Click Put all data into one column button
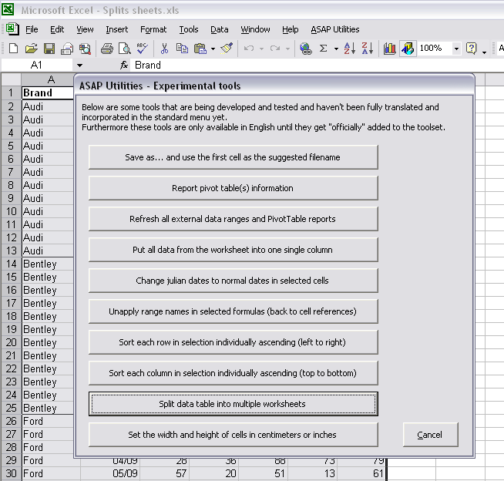This screenshot has height=481, width=504. (x=234, y=250)
